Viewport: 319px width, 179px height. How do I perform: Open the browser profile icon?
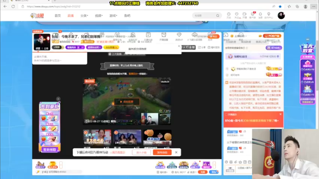point(305,6)
